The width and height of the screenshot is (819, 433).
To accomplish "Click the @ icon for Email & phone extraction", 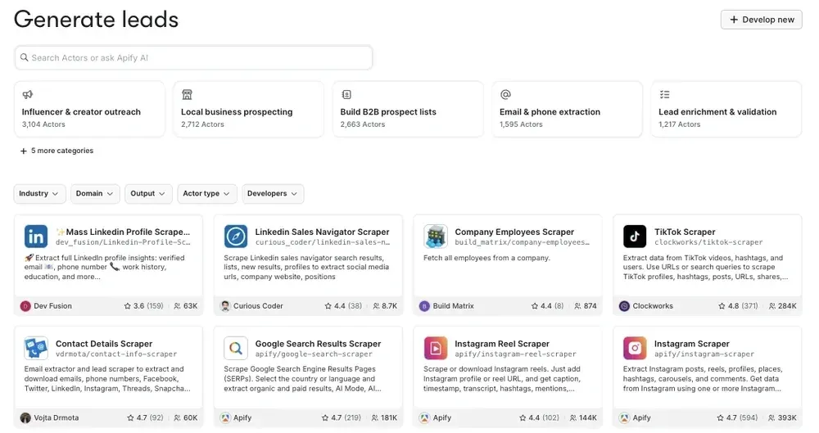I will (x=505, y=94).
